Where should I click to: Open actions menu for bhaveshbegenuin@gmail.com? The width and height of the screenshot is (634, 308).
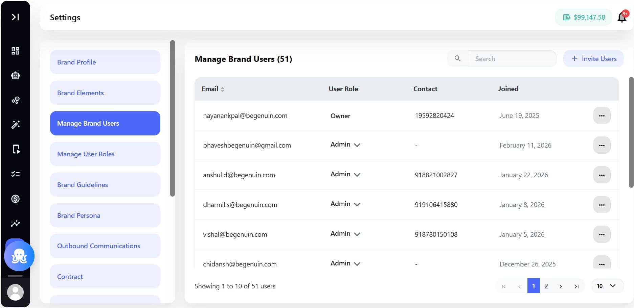[x=602, y=145]
